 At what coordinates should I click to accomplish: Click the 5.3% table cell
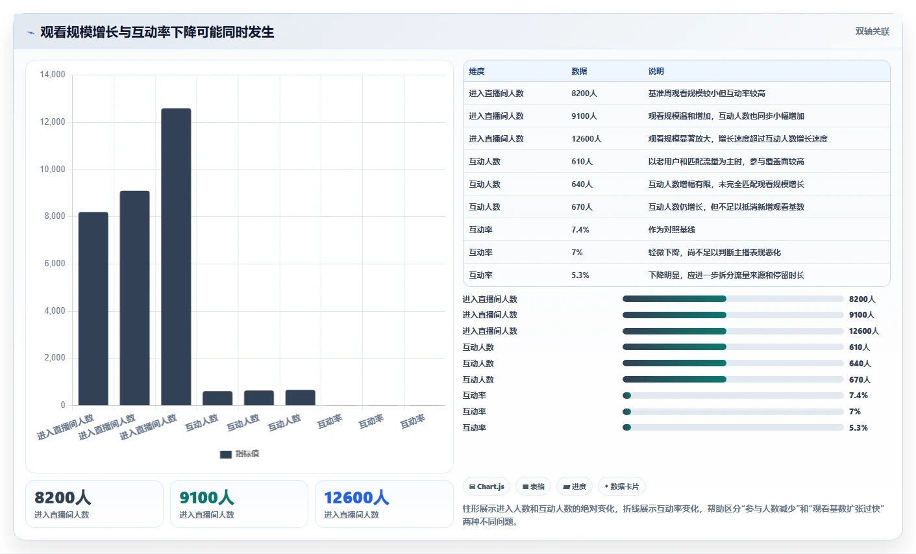tap(580, 275)
